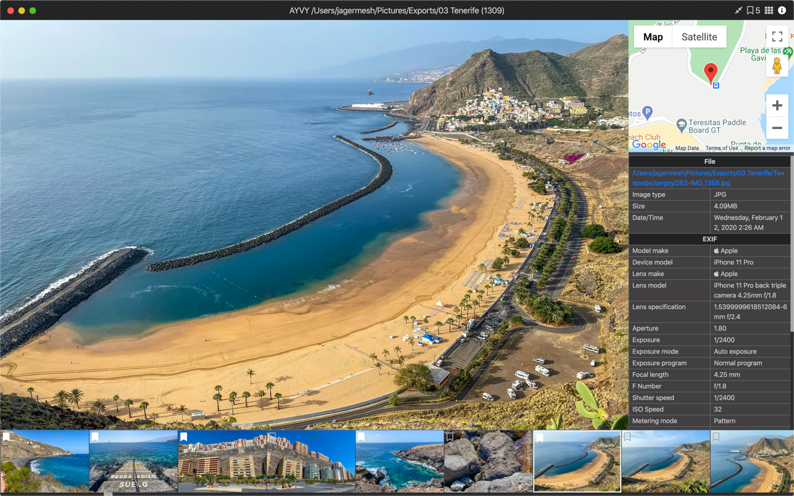Switch the map to Satellite view
794x496 pixels.
(x=699, y=37)
